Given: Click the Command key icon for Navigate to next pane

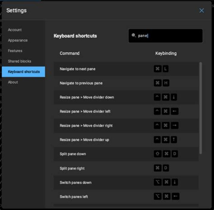Looking at the screenshot, I should tap(158, 69).
